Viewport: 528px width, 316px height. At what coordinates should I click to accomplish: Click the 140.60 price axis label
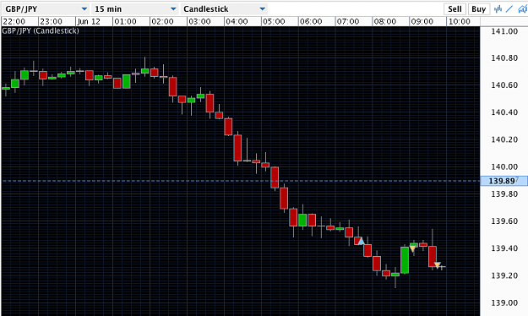tap(504, 85)
